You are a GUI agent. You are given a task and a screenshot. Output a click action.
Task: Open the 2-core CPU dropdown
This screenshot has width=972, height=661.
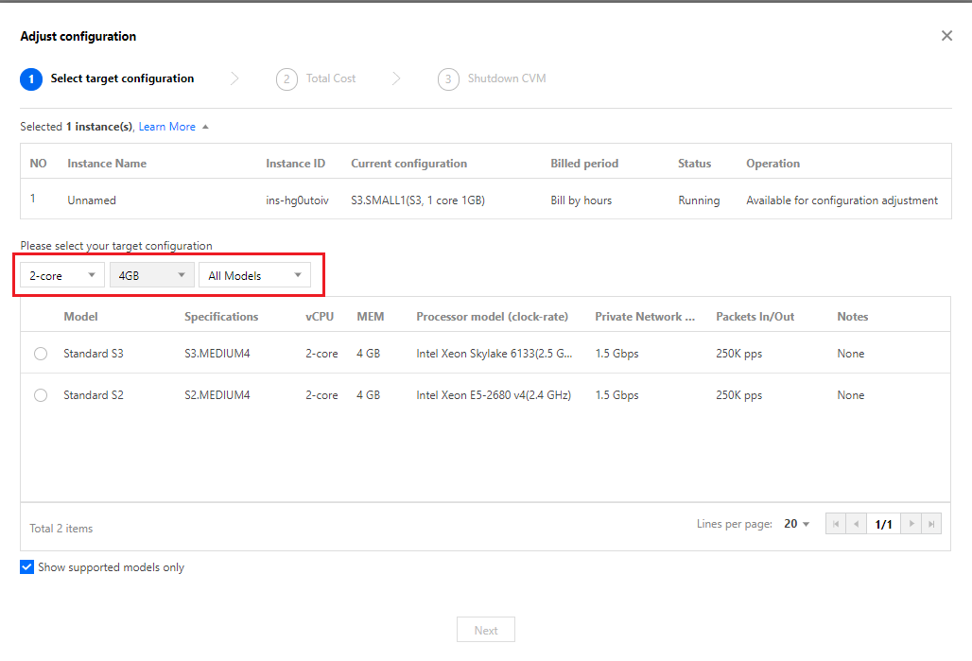point(63,276)
